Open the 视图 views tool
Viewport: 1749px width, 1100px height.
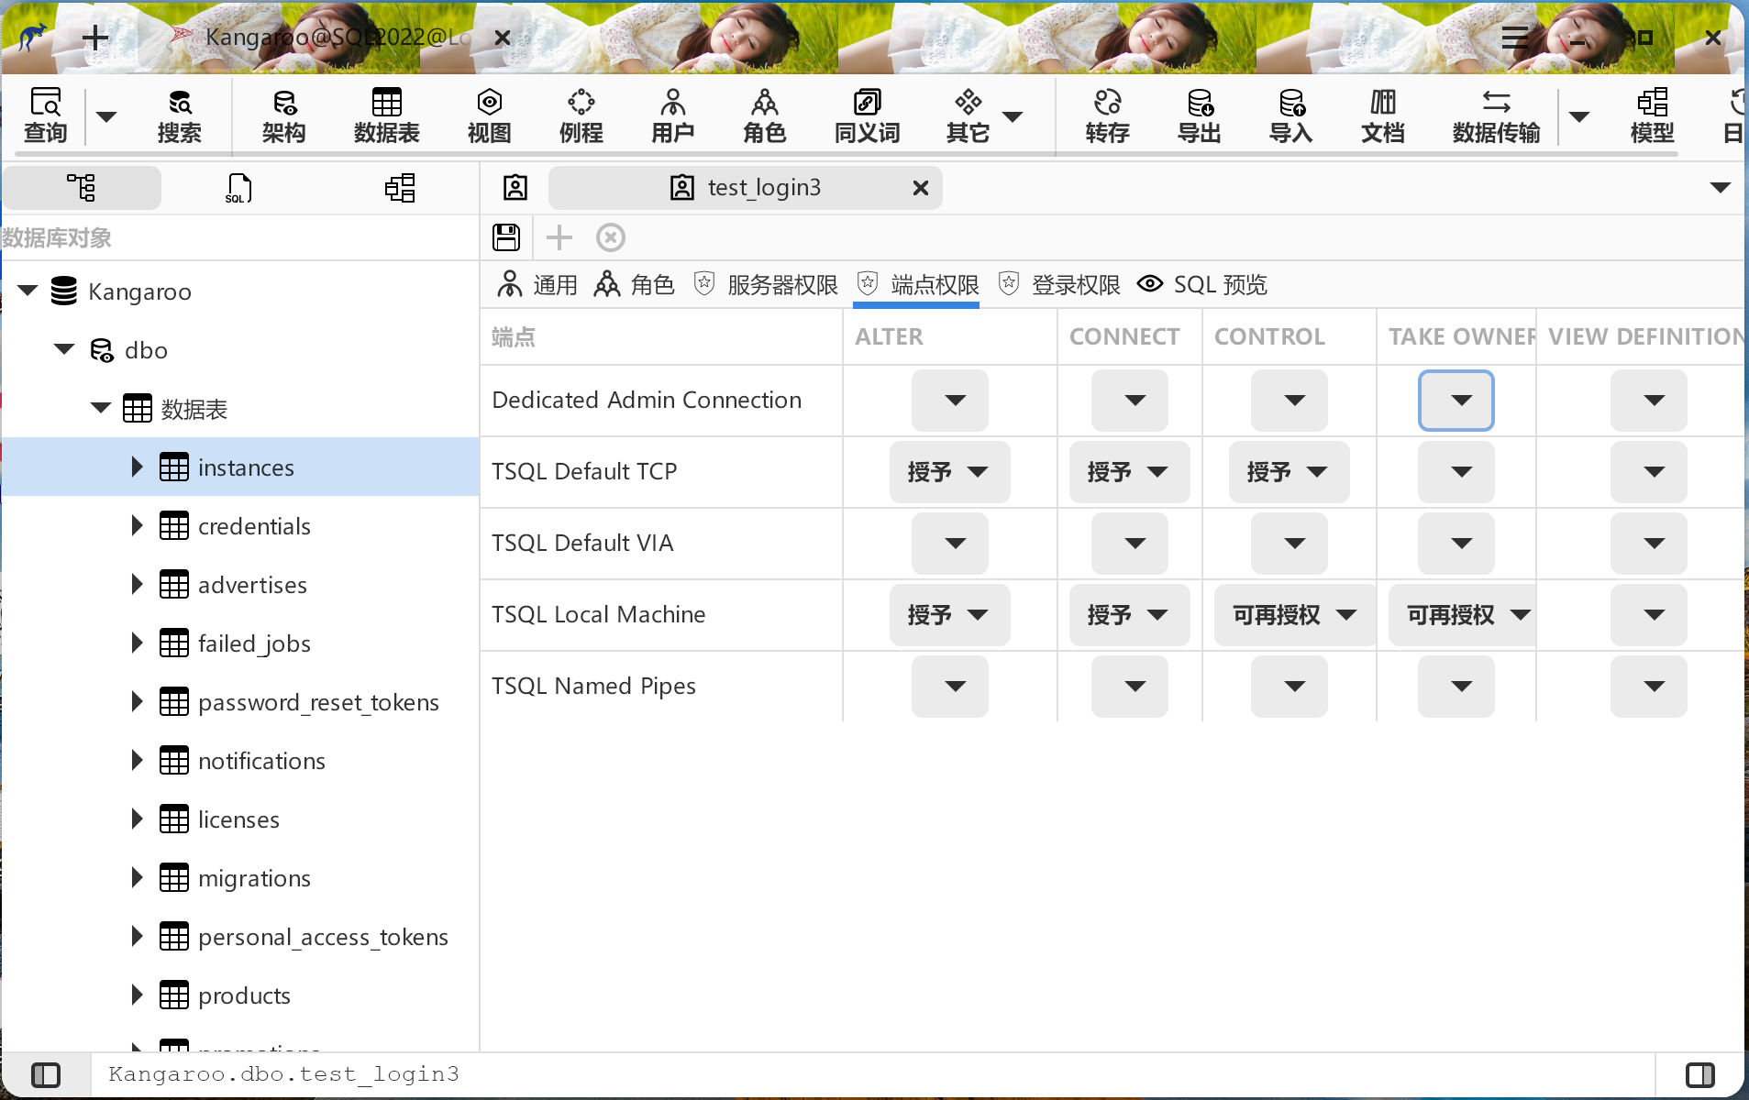[x=489, y=115]
